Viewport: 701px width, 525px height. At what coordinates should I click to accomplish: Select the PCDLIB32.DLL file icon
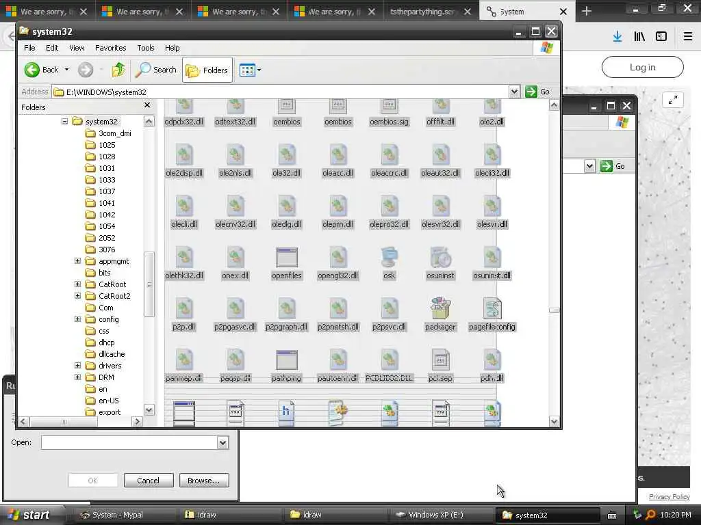tap(389, 360)
